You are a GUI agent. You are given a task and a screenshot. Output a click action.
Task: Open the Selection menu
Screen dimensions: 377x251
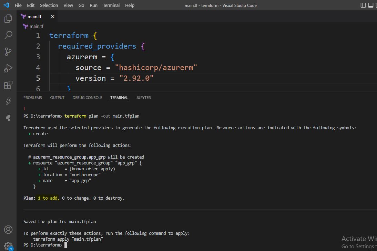pos(49,5)
